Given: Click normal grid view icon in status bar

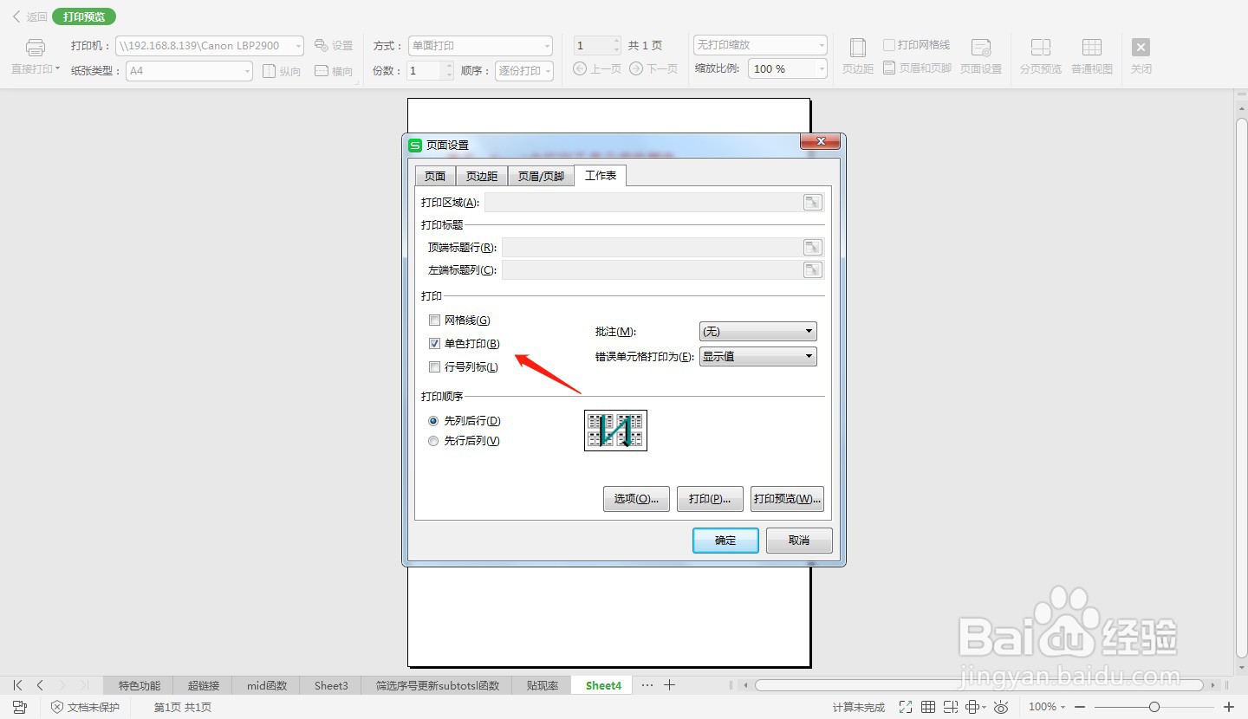Looking at the screenshot, I should [928, 707].
